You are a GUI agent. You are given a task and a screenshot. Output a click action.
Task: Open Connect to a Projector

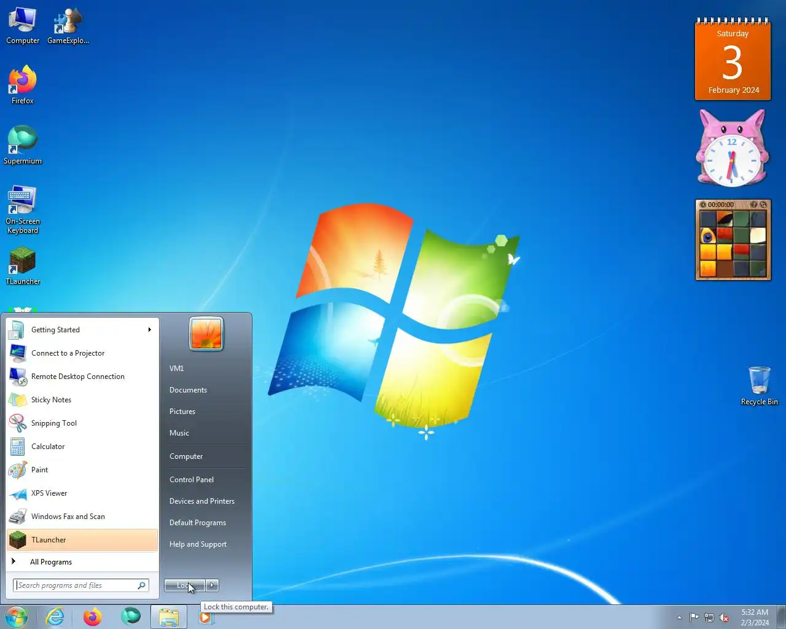[82, 353]
